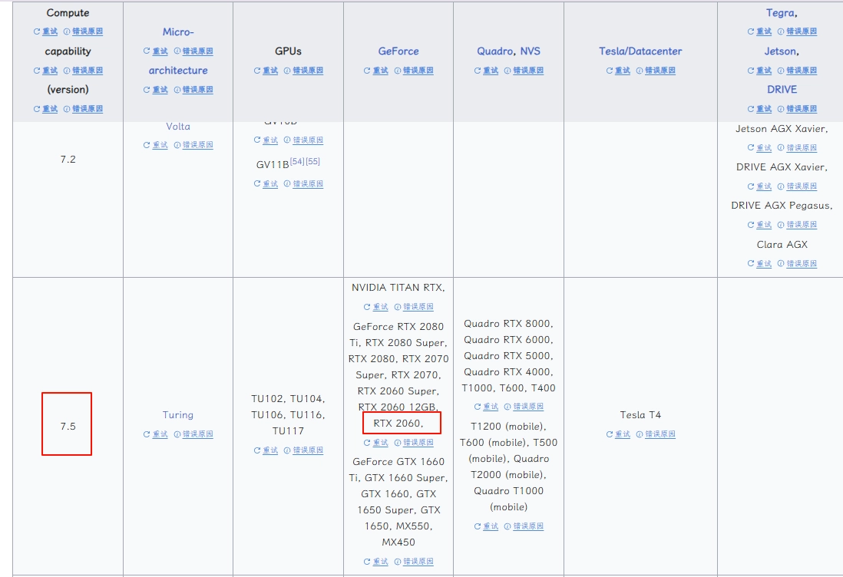Select the 7.5 compute capability cell

[68, 426]
